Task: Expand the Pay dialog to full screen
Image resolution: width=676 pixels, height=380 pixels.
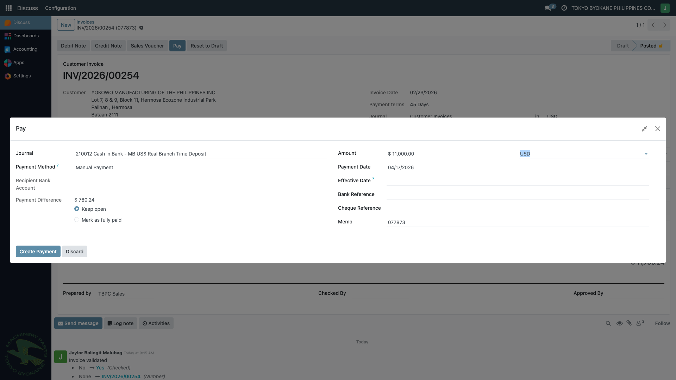Action: pos(645,129)
